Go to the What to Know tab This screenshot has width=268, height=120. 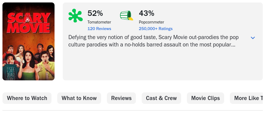coord(79,98)
